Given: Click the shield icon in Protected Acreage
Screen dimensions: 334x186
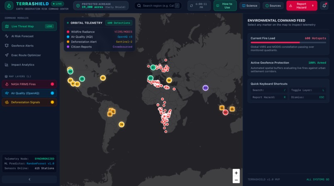Looking at the screenshot, I should click(78, 6).
